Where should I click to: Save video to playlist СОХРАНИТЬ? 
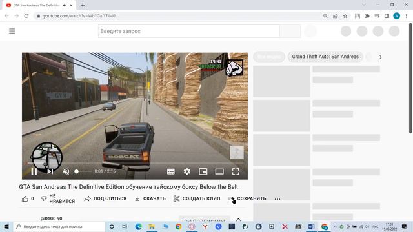(247, 198)
